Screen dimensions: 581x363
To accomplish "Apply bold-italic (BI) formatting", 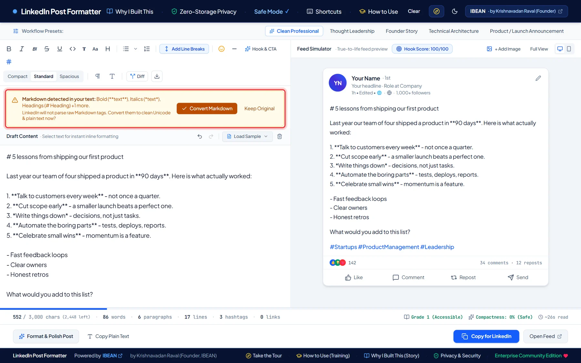I will point(35,49).
